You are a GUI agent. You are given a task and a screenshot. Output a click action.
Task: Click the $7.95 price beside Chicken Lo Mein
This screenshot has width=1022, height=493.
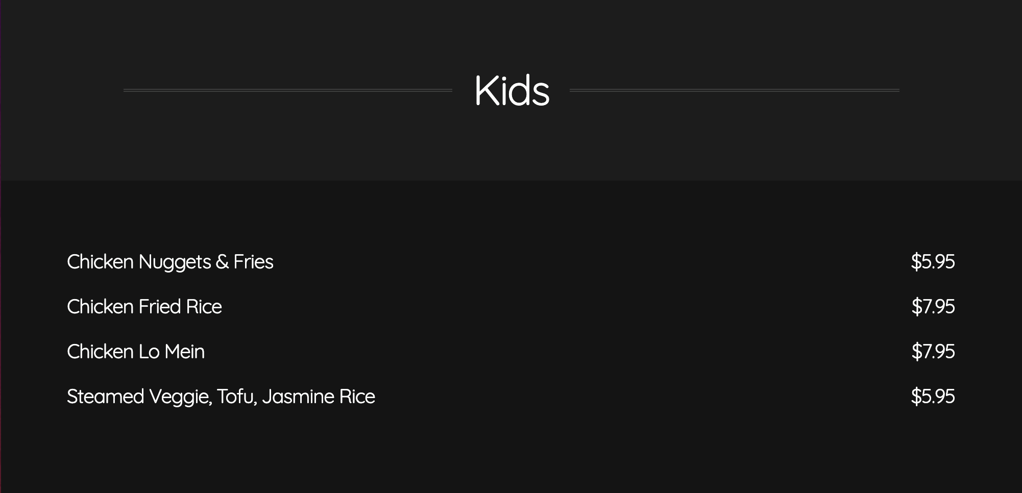(x=933, y=352)
